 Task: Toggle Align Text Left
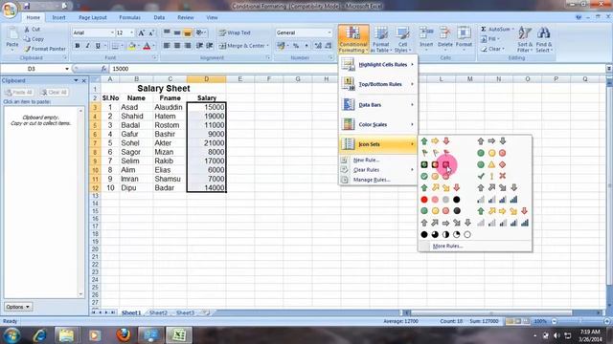click(x=167, y=46)
